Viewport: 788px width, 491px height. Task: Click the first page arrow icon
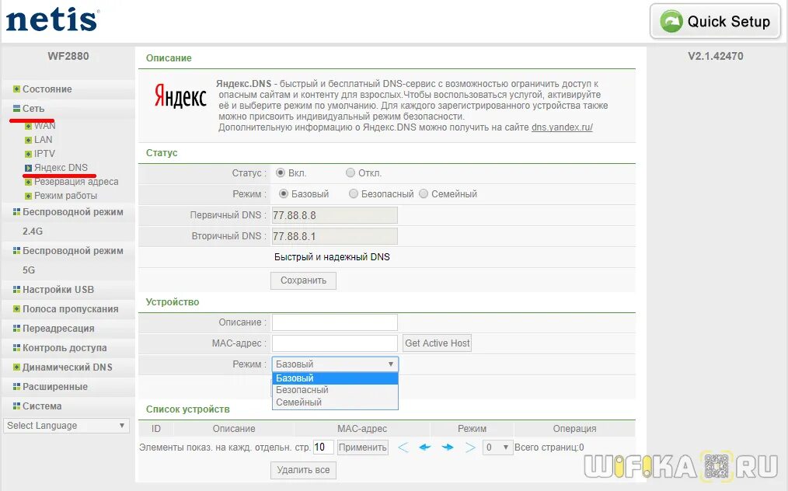403,447
